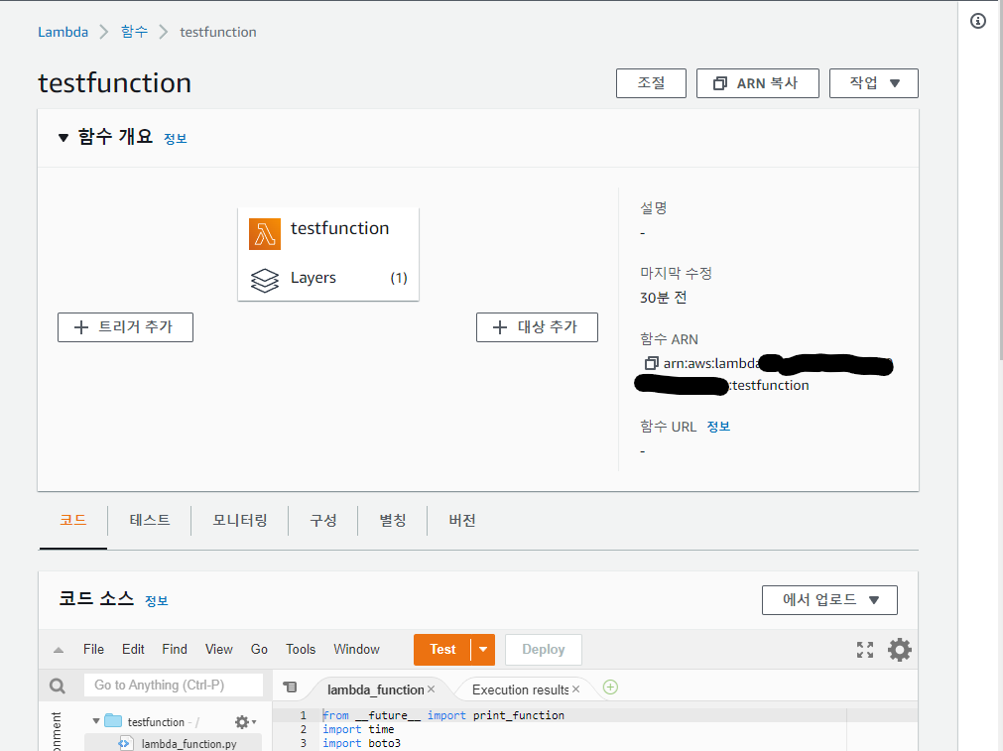This screenshot has height=751, width=1003.
Task: Add a new editor tab with plus icon
Action: (x=610, y=688)
